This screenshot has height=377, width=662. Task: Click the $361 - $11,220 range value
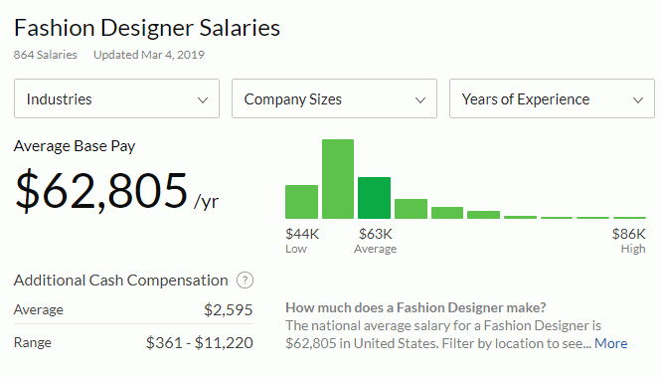click(x=199, y=342)
